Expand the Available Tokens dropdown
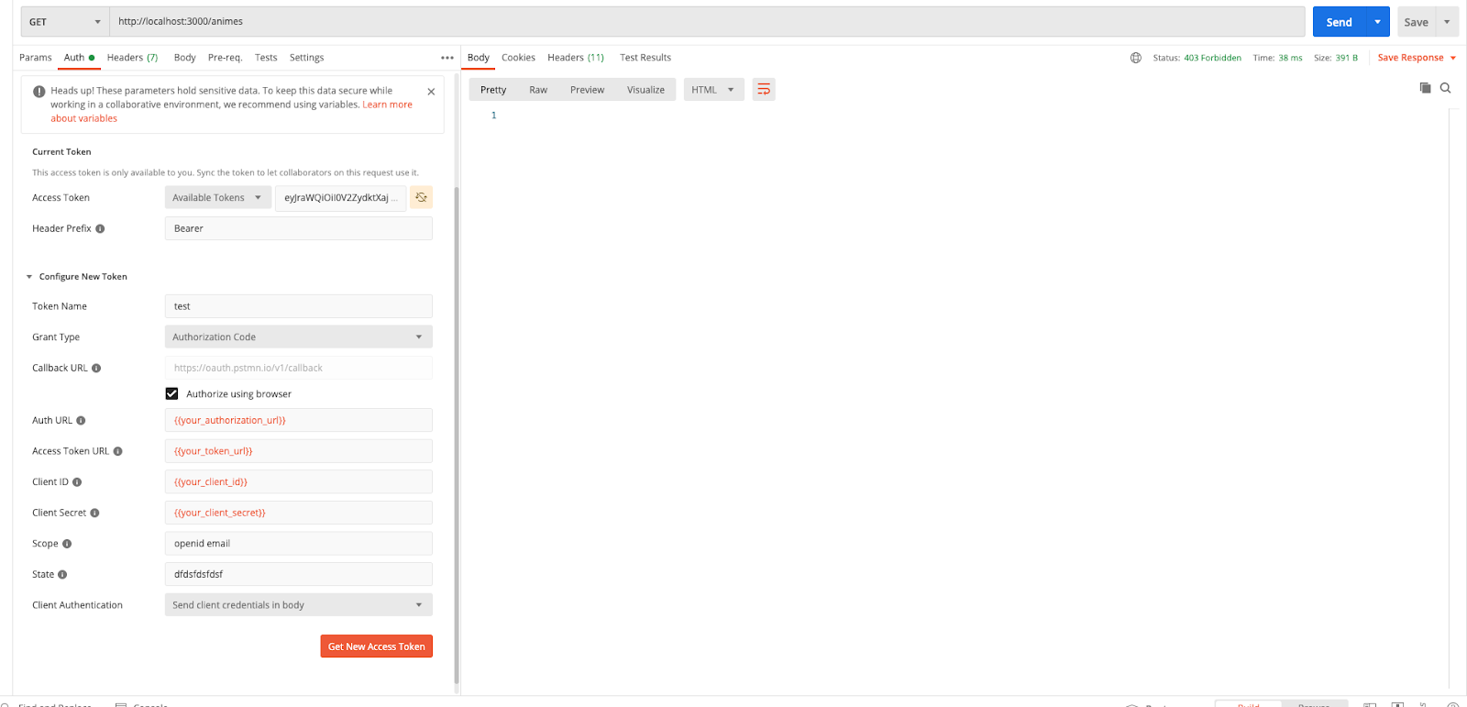Viewport: 1467px width, 707px height. [x=217, y=198]
